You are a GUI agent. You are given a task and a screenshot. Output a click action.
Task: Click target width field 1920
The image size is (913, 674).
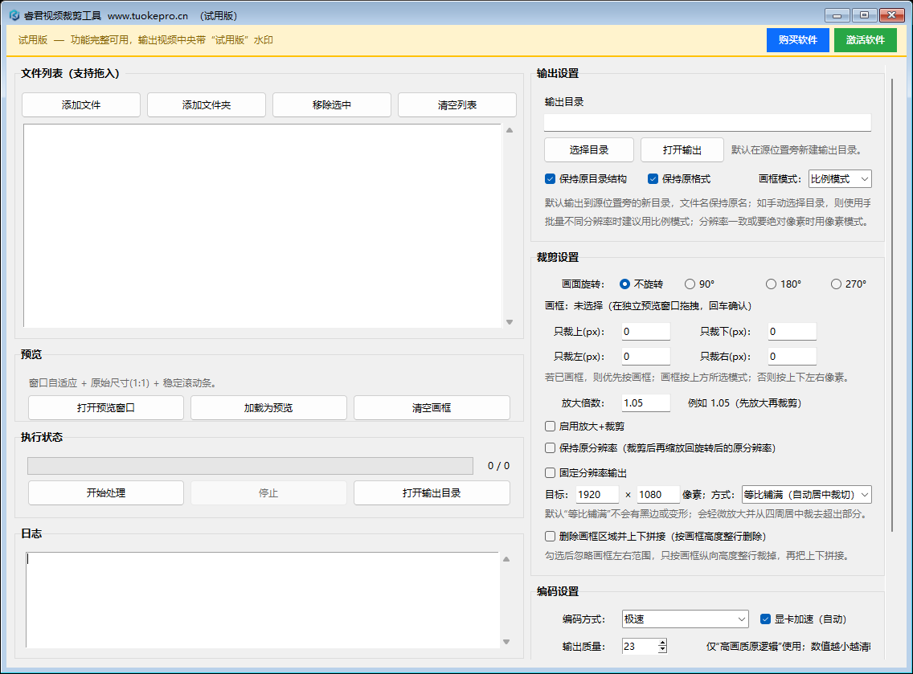coord(597,495)
